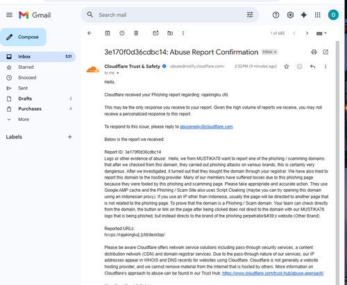Image resolution: width=347 pixels, height=285 pixels.
Task: Open the input tools dropdown
Action: 321,33
